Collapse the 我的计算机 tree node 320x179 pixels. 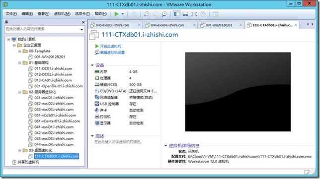[x=8, y=39]
